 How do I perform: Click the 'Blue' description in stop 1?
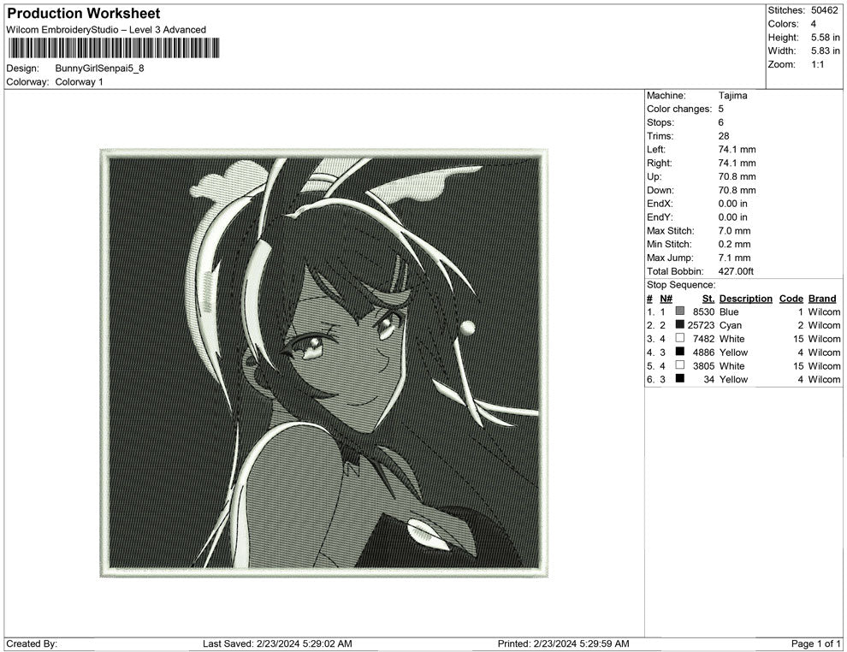point(729,311)
